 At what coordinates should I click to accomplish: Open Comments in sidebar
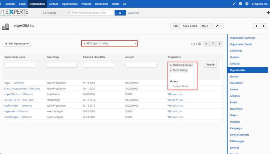tap(236, 51)
